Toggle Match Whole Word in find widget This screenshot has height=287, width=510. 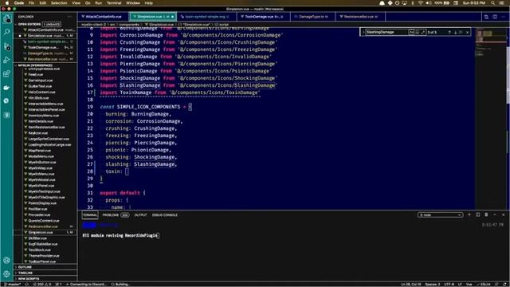(418, 32)
